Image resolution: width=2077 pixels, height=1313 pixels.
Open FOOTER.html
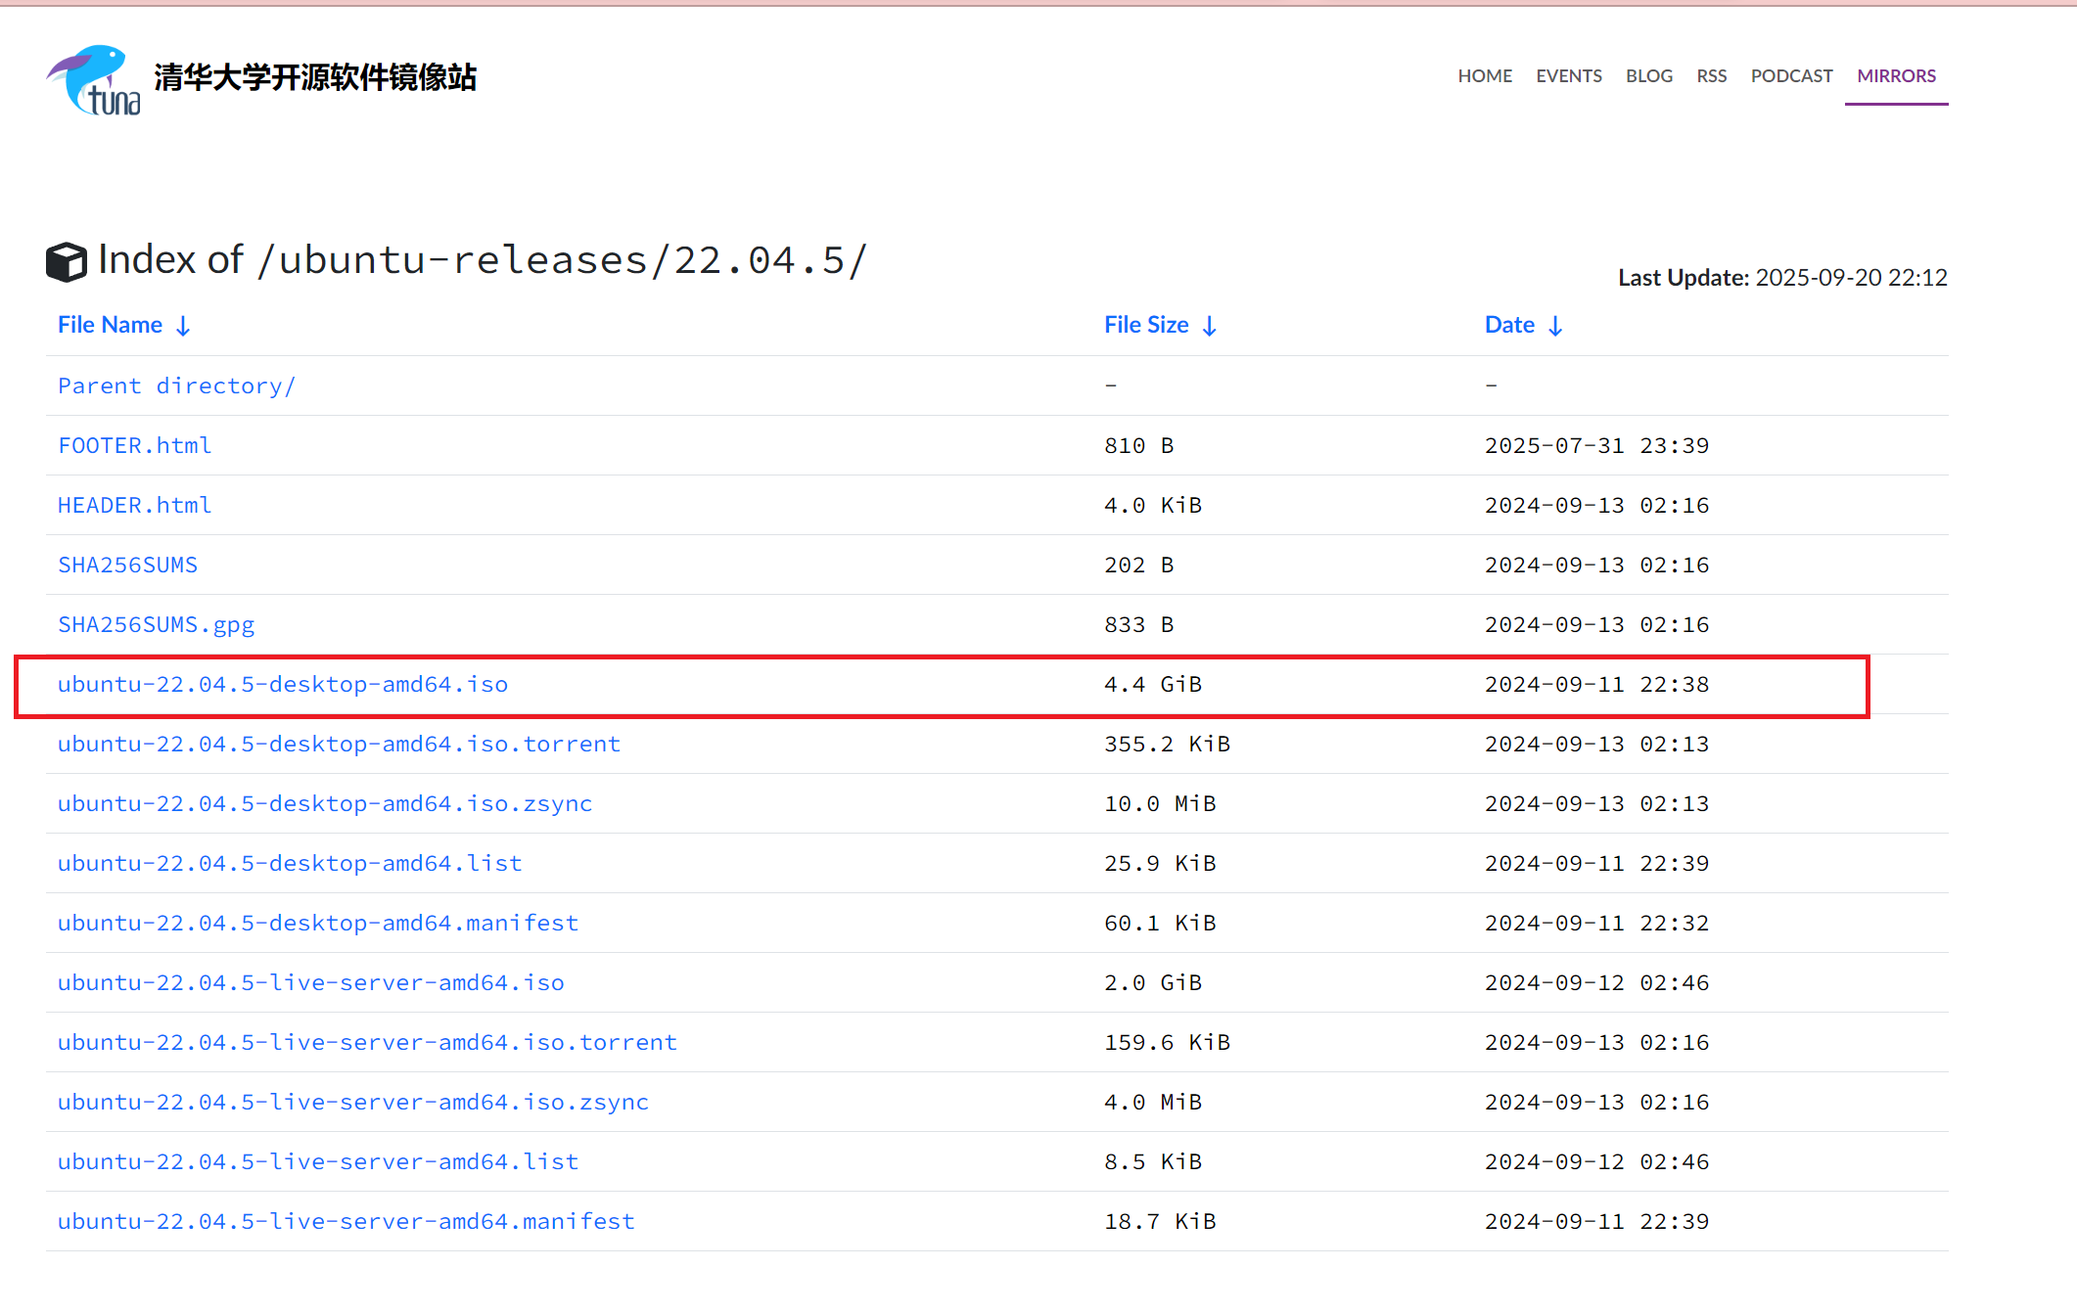pyautogui.click(x=134, y=445)
